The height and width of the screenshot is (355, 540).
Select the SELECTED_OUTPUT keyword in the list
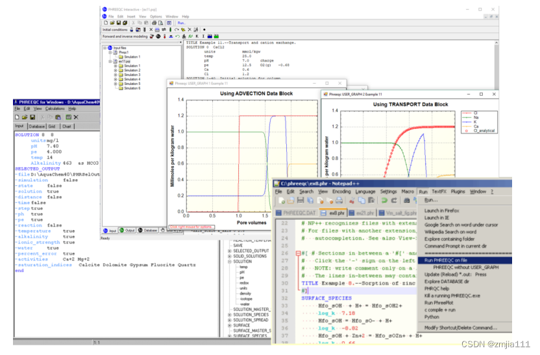251,251
